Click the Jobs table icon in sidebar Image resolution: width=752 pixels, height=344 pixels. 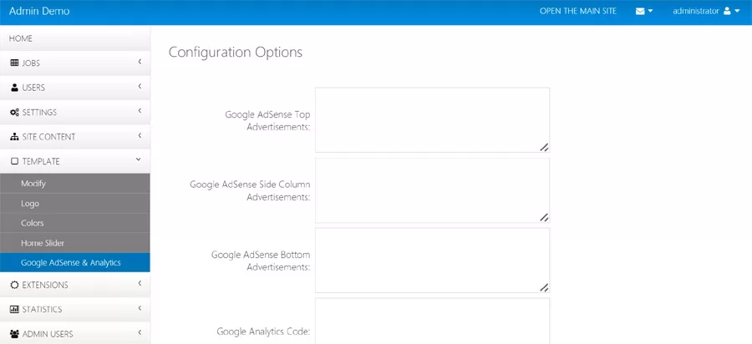coord(14,63)
